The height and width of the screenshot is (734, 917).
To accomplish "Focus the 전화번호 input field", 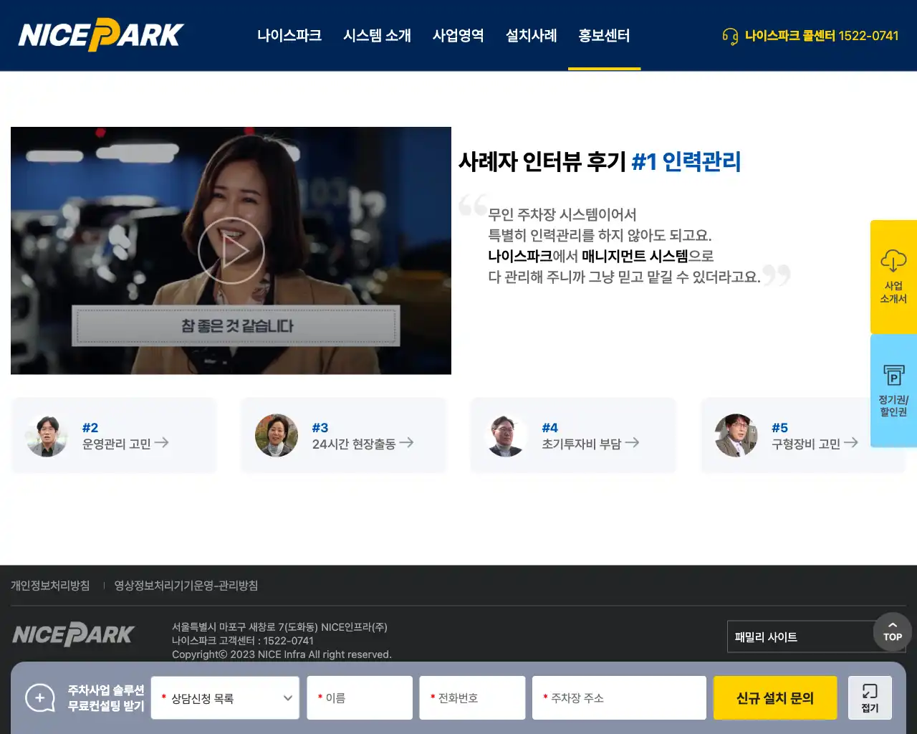I will click(472, 697).
